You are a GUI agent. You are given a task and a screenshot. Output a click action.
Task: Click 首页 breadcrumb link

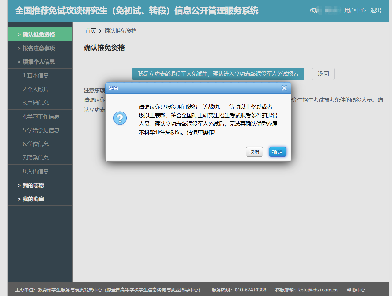click(91, 31)
